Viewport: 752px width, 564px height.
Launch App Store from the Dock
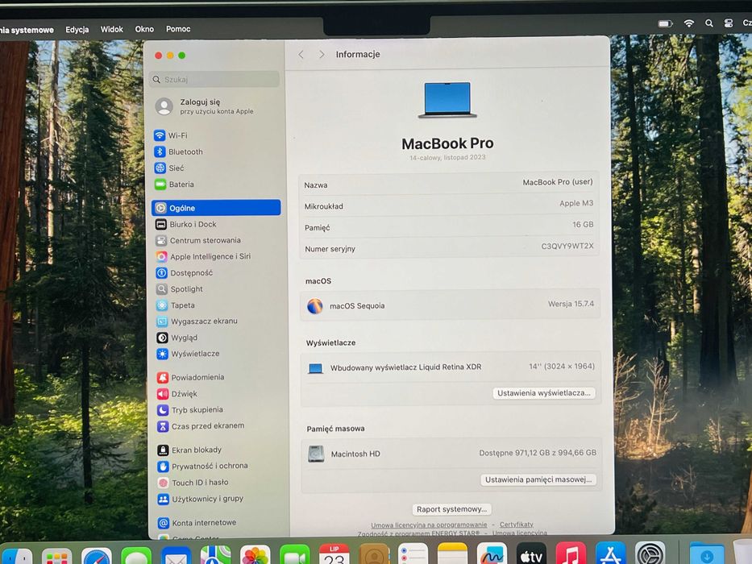[x=610, y=554]
